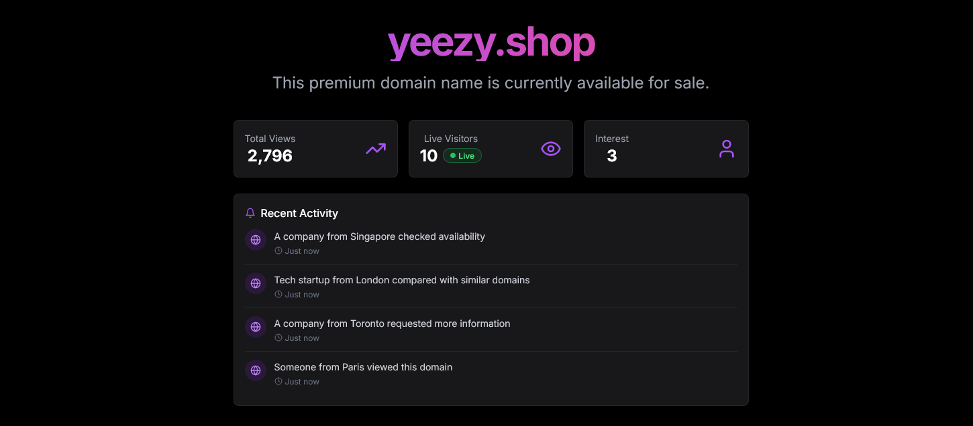Open the Paris viewed this domain activity

pyautogui.click(x=491, y=373)
